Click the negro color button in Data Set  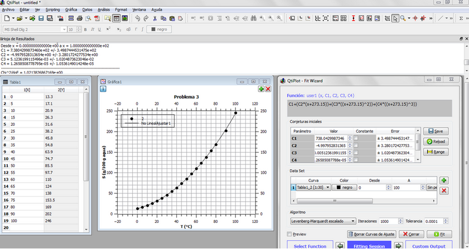(344, 187)
